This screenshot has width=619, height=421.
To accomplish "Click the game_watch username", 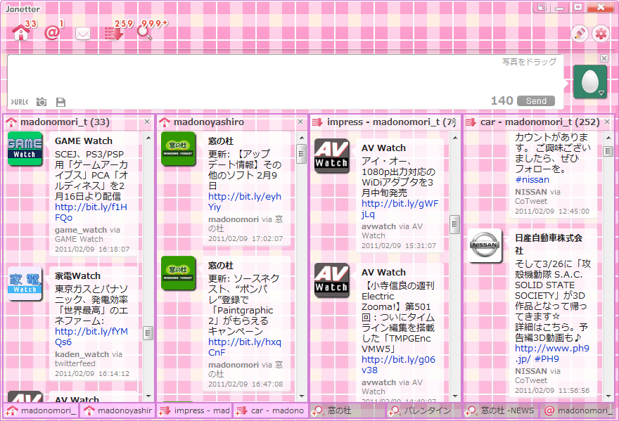I will pos(81,230).
